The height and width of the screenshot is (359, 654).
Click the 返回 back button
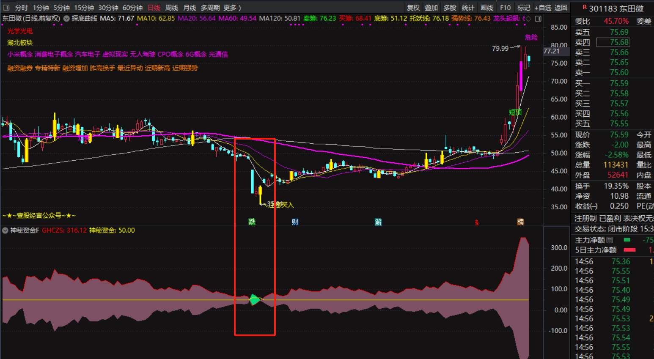561,8
